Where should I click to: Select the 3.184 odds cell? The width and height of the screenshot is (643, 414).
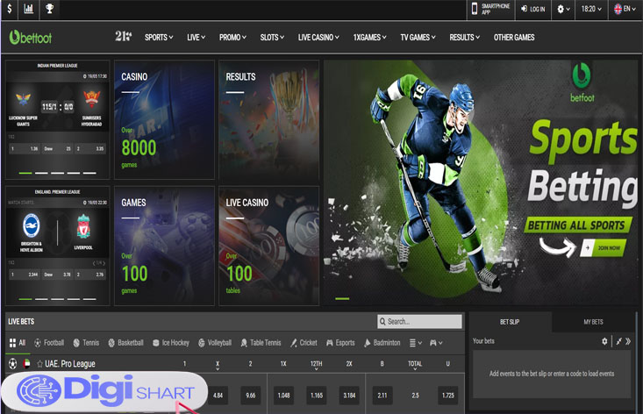349,396
